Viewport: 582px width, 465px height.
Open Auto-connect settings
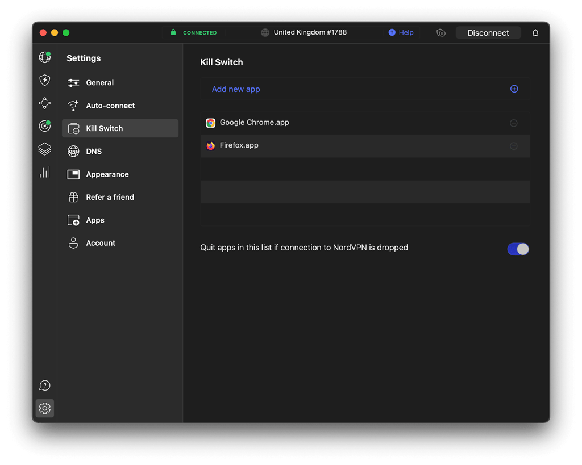coord(120,106)
